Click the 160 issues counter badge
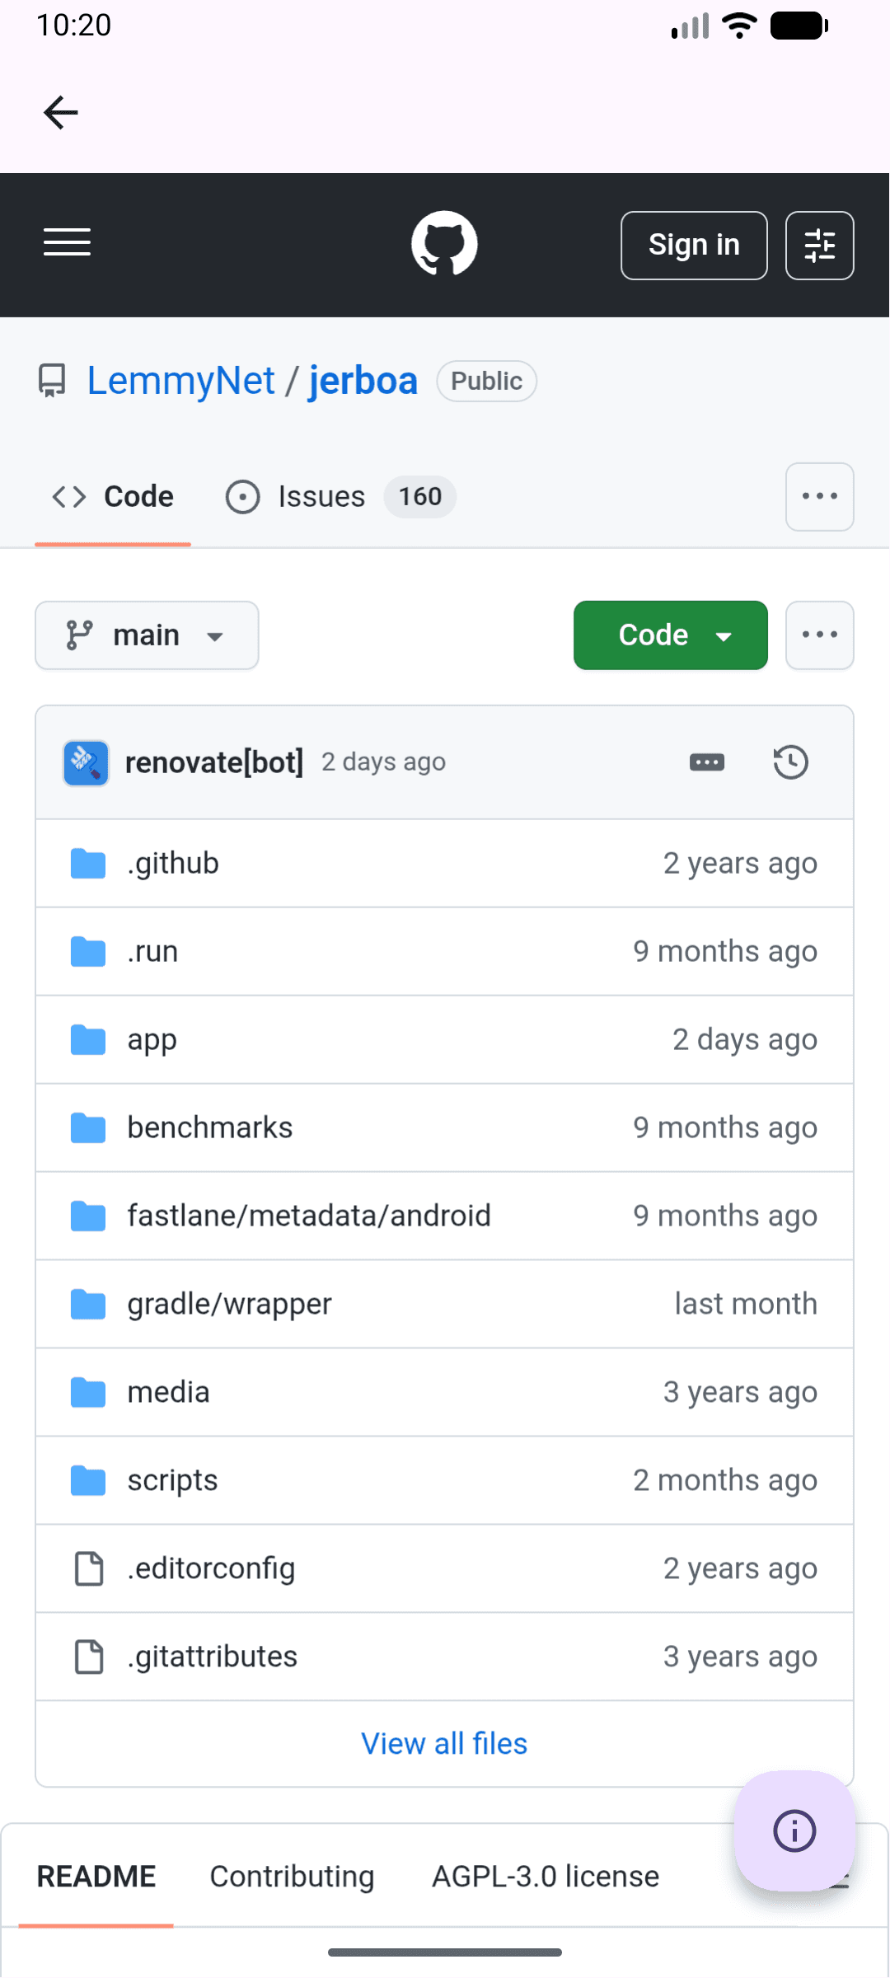This screenshot has height=1978, width=890. pos(420,497)
